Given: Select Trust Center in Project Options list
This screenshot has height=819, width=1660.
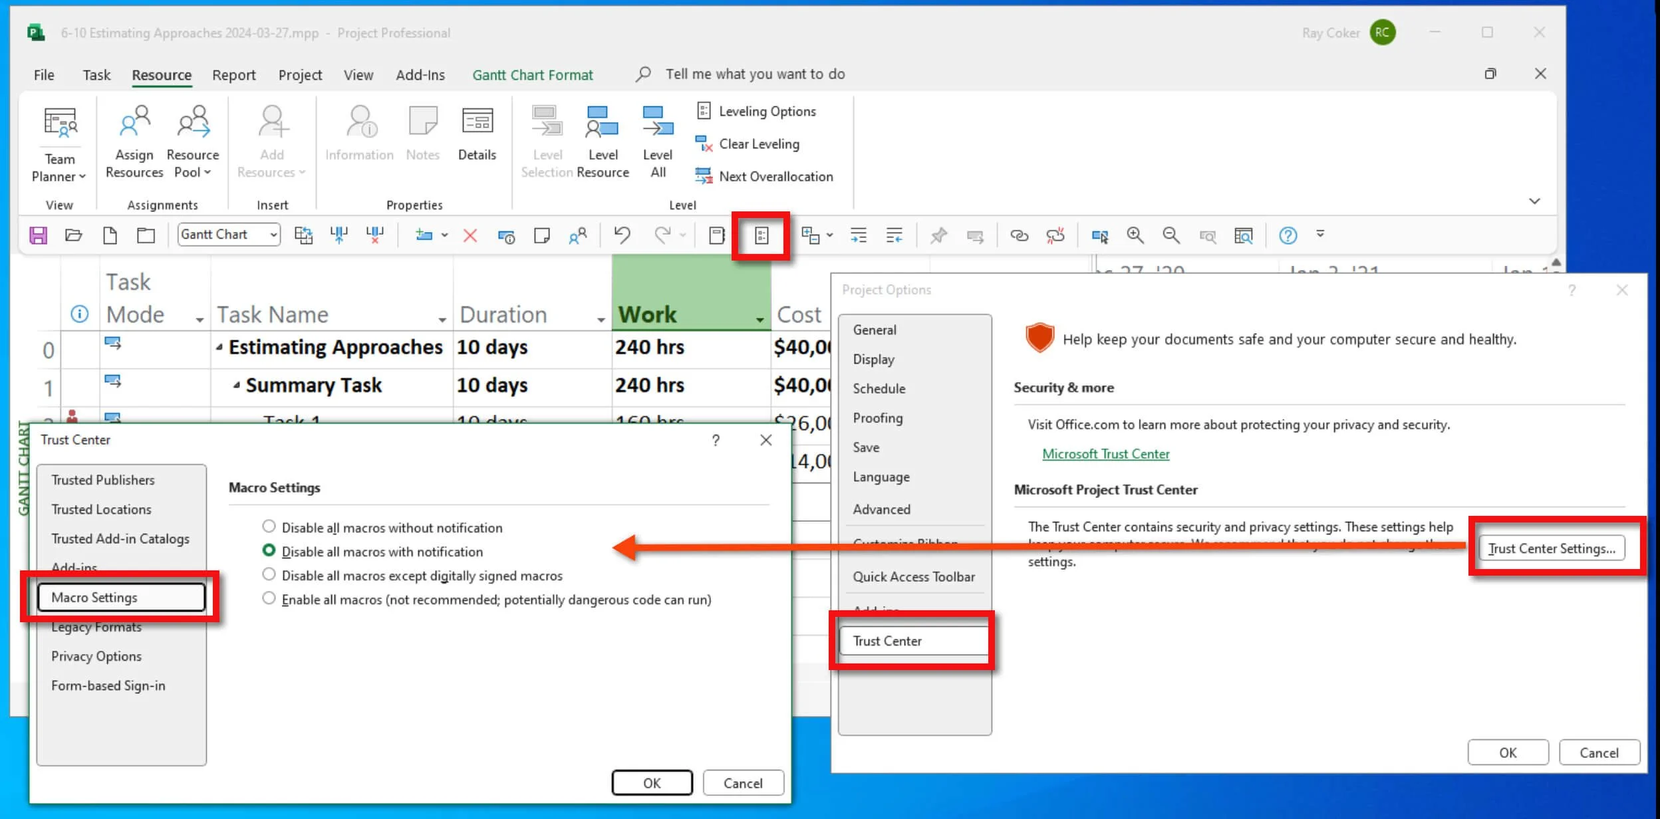Looking at the screenshot, I should pos(914,640).
